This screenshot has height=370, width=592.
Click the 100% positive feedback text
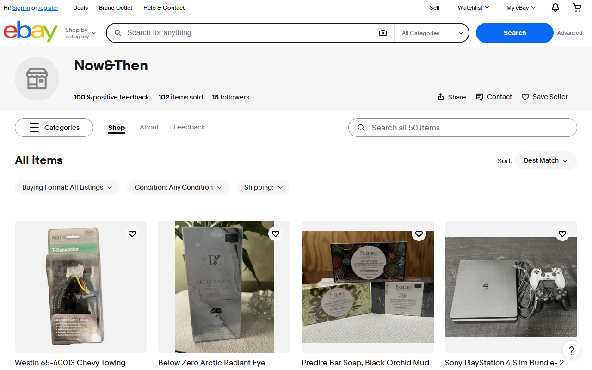(x=111, y=97)
